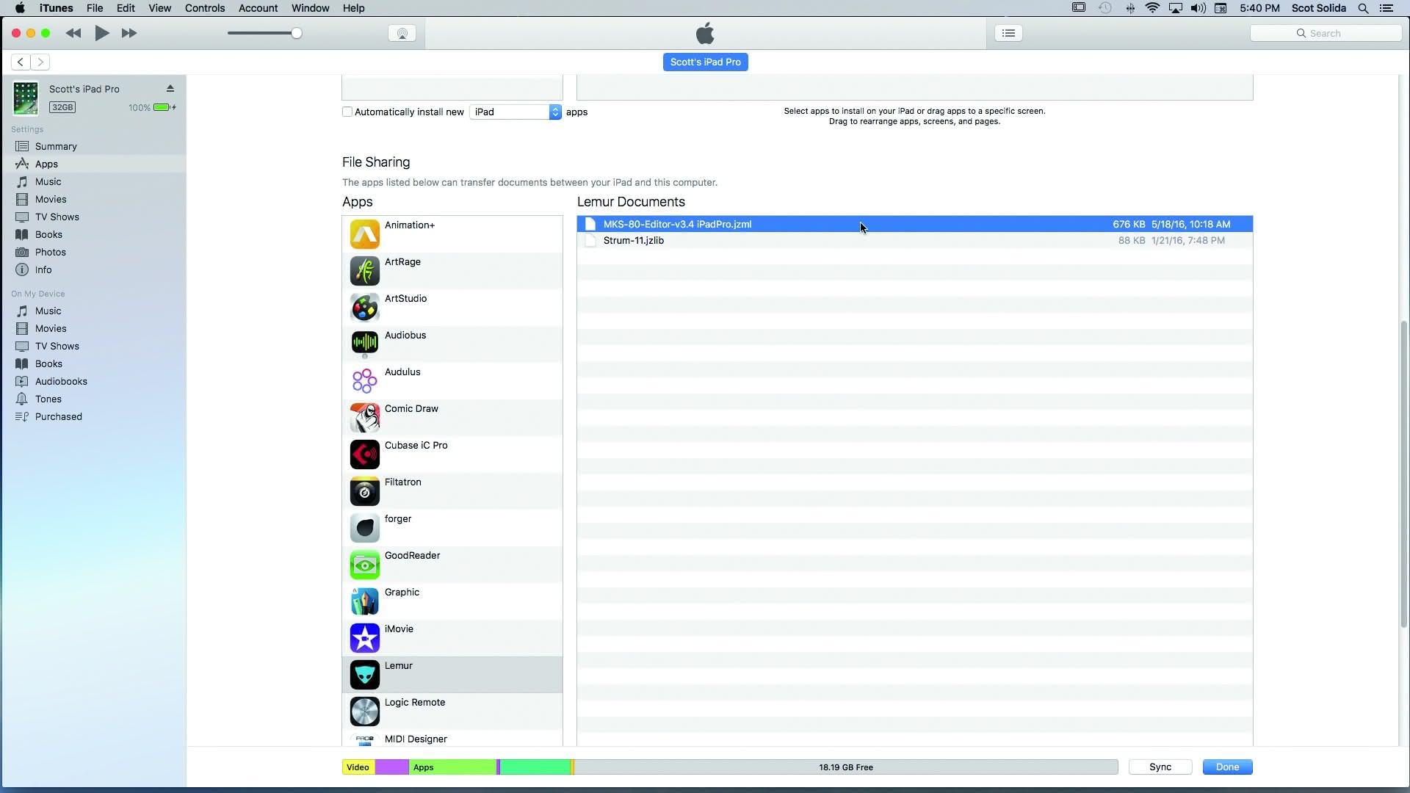Select MIDI Designer in apps list
The width and height of the screenshot is (1410, 793).
point(452,739)
